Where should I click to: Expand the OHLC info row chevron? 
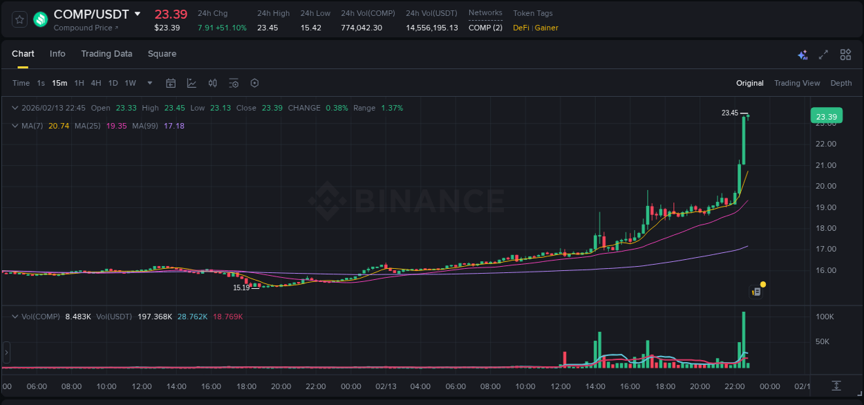(15, 108)
